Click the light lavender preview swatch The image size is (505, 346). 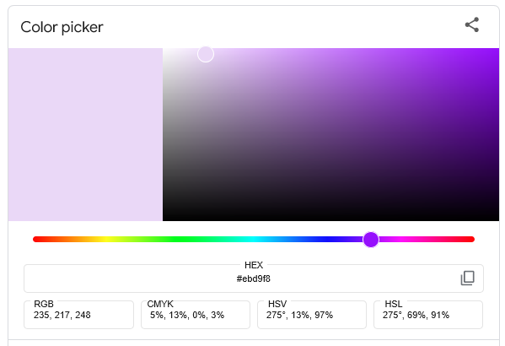click(x=85, y=134)
